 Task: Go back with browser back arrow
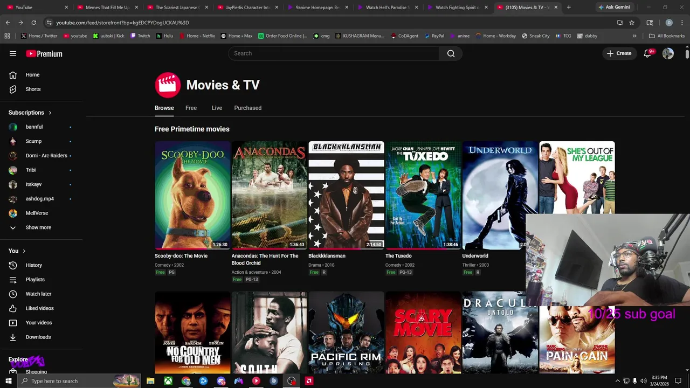(8, 23)
